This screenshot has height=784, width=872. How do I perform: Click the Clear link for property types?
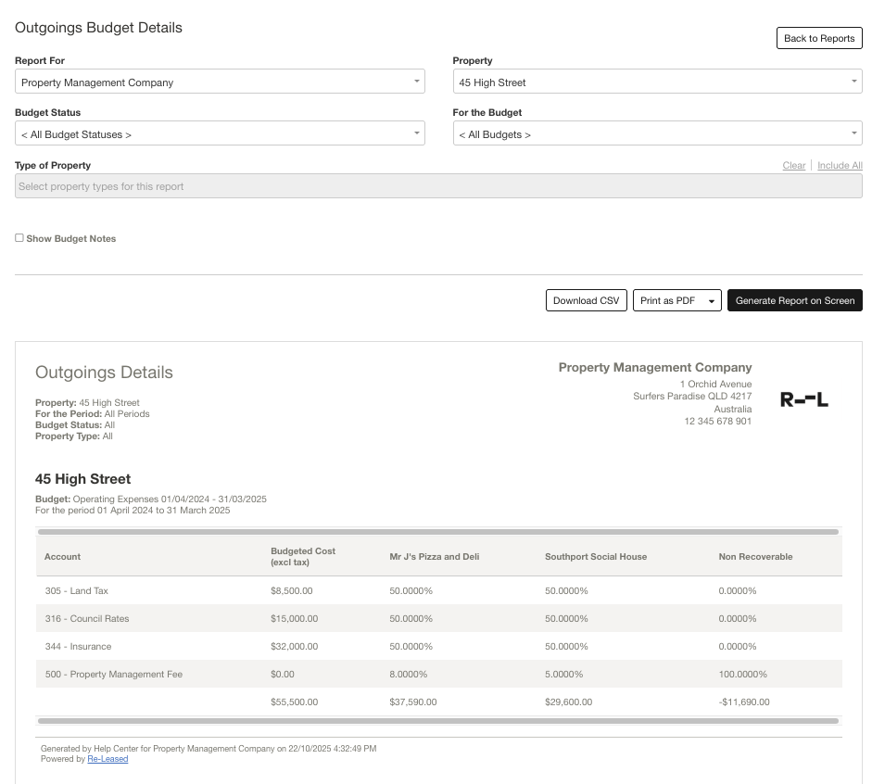[793, 166]
